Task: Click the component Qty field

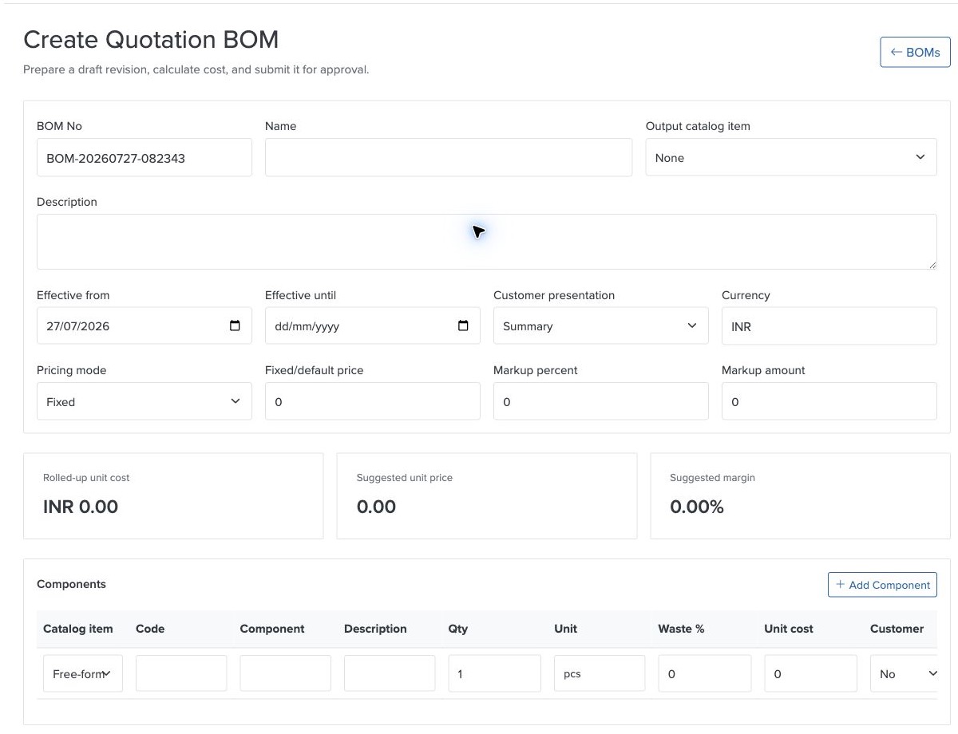Action: click(495, 673)
